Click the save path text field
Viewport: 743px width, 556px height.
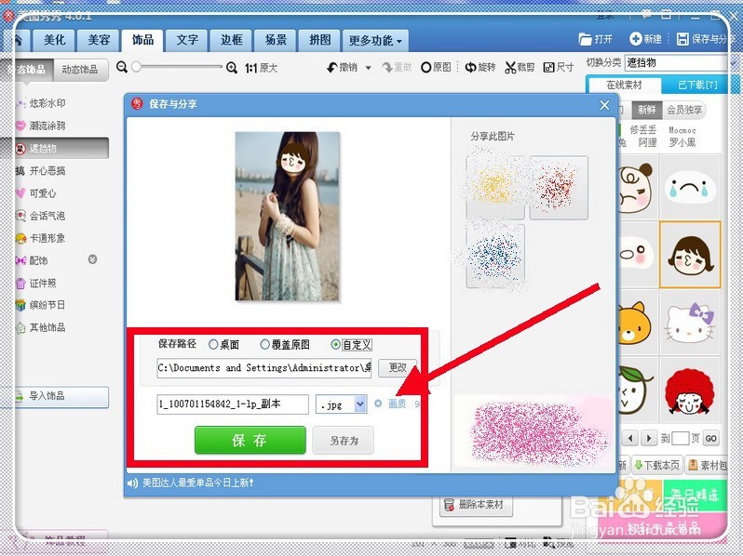coord(264,368)
